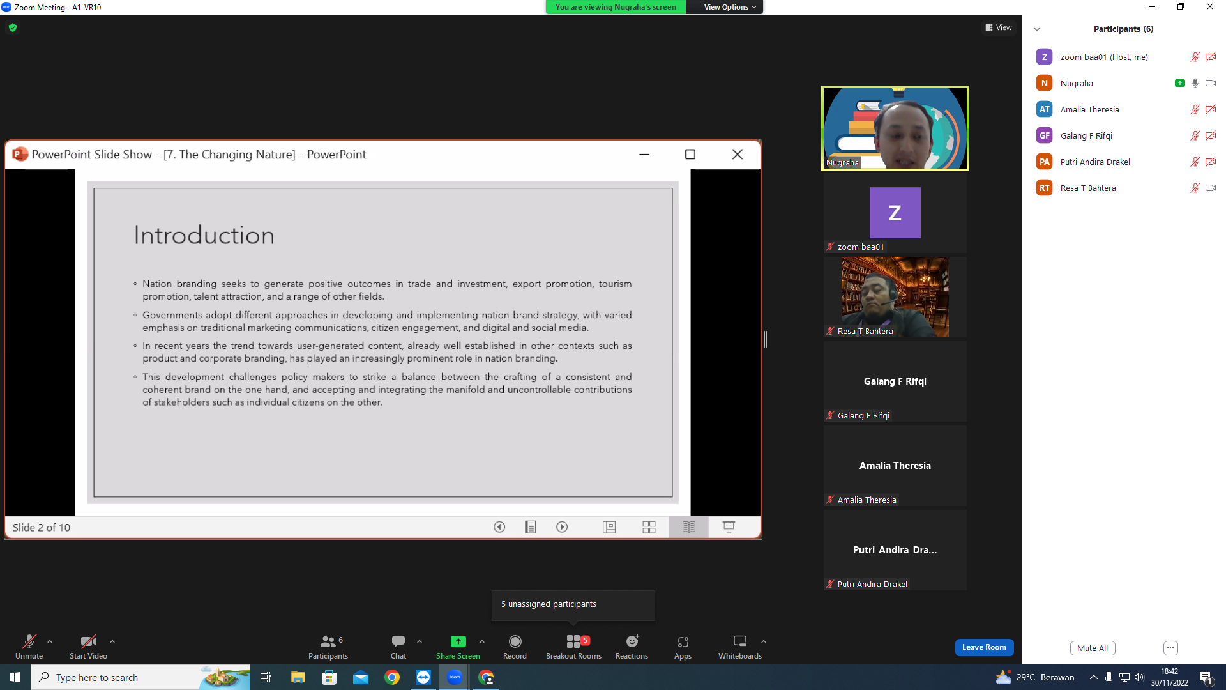Click the system tray volume icon
The width and height of the screenshot is (1226, 690).
pos(1140,677)
